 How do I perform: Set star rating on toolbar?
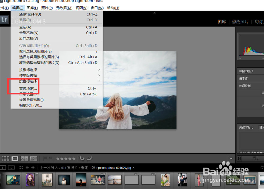(x=66, y=159)
